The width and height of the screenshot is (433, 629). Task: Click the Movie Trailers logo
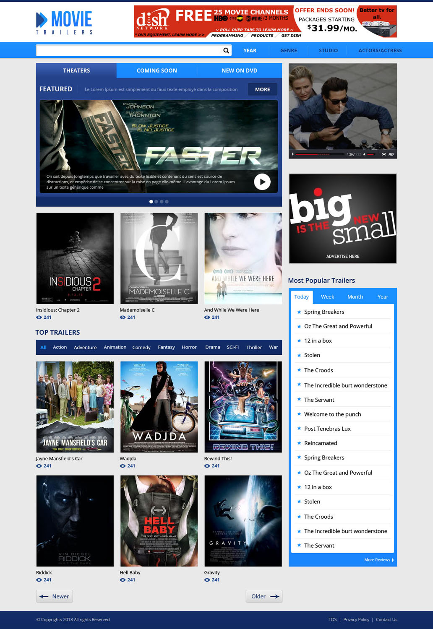click(x=64, y=22)
